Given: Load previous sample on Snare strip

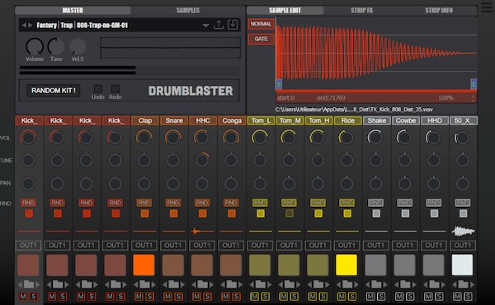Looking at the screenshot, I should click(165, 284).
